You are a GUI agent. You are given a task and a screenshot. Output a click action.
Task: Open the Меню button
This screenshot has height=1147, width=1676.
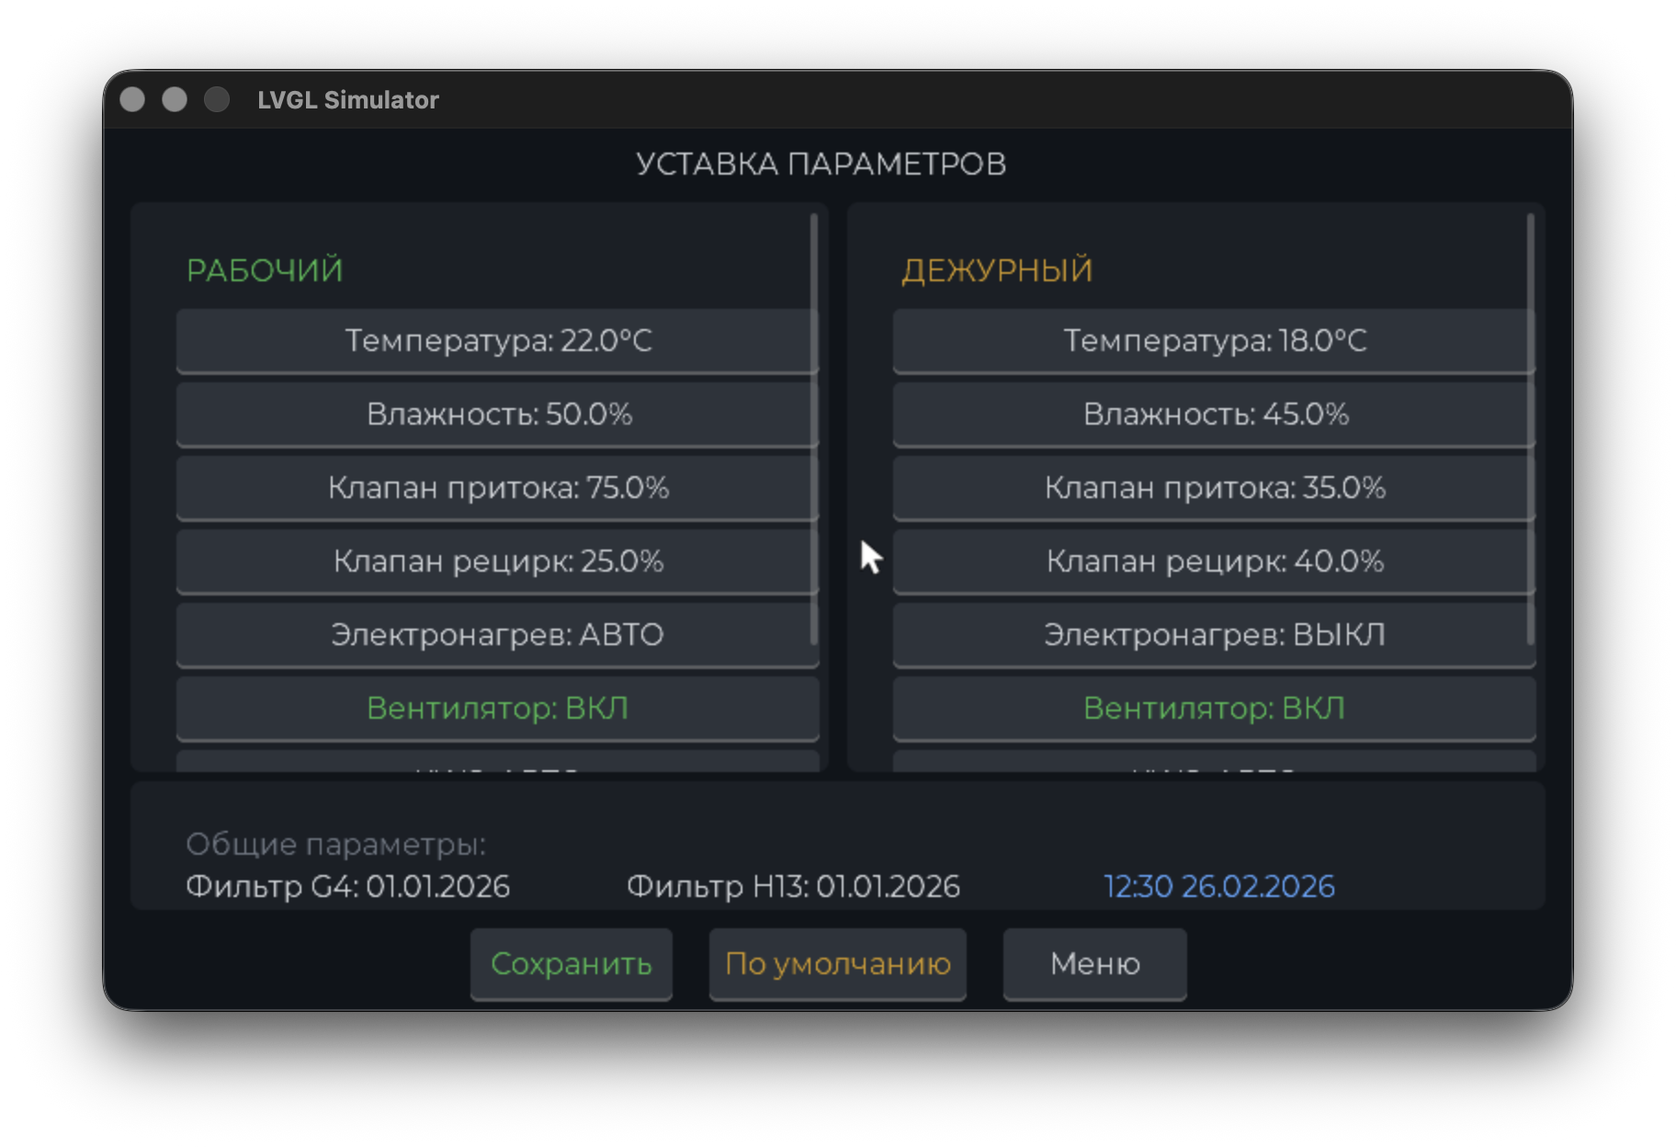pos(1094,964)
